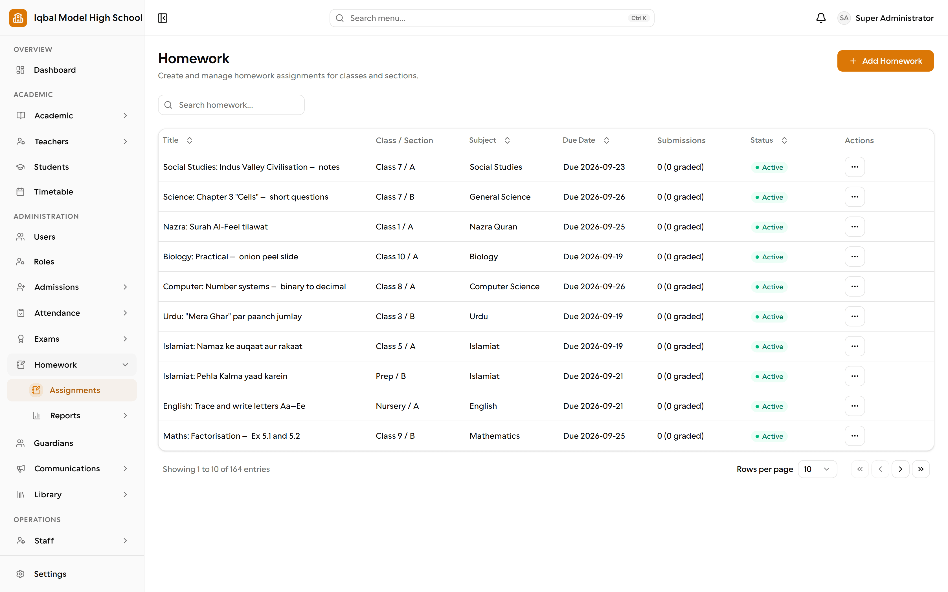Click 'Urdu: Mera Ghar par paanch jumlay' title

coord(232,316)
